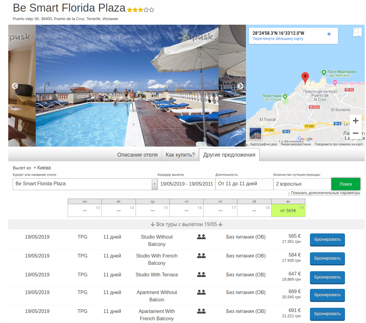Image resolution: width=366 pixels, height=323 pixels.
Task: Book the Studio Without Balcony tour
Action: (327, 240)
